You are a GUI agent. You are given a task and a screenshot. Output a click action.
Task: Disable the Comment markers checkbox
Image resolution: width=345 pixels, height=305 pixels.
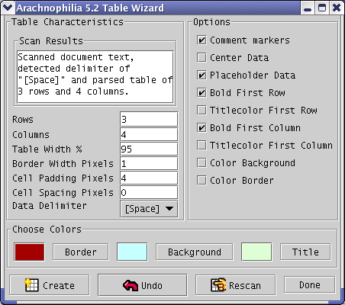coord(202,40)
